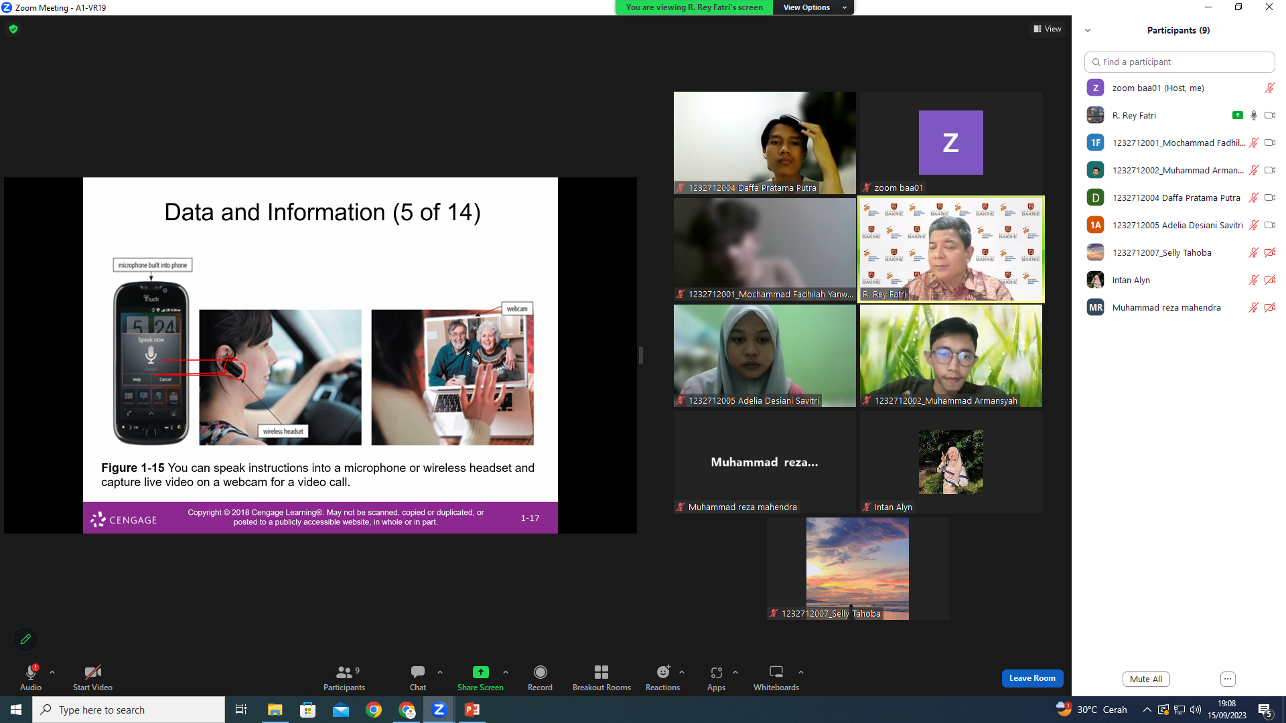Screen dimensions: 1286x723
Task: Toggle Daffa Pratama Putra's muted microphone in list
Action: (x=1254, y=198)
